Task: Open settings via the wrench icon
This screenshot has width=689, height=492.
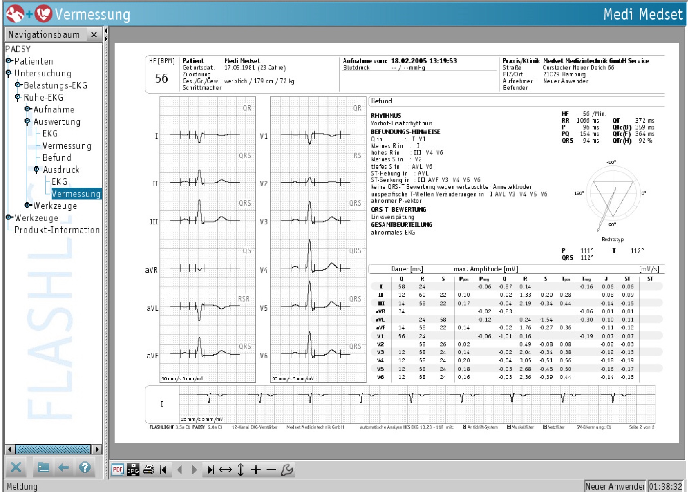Action: click(x=287, y=470)
